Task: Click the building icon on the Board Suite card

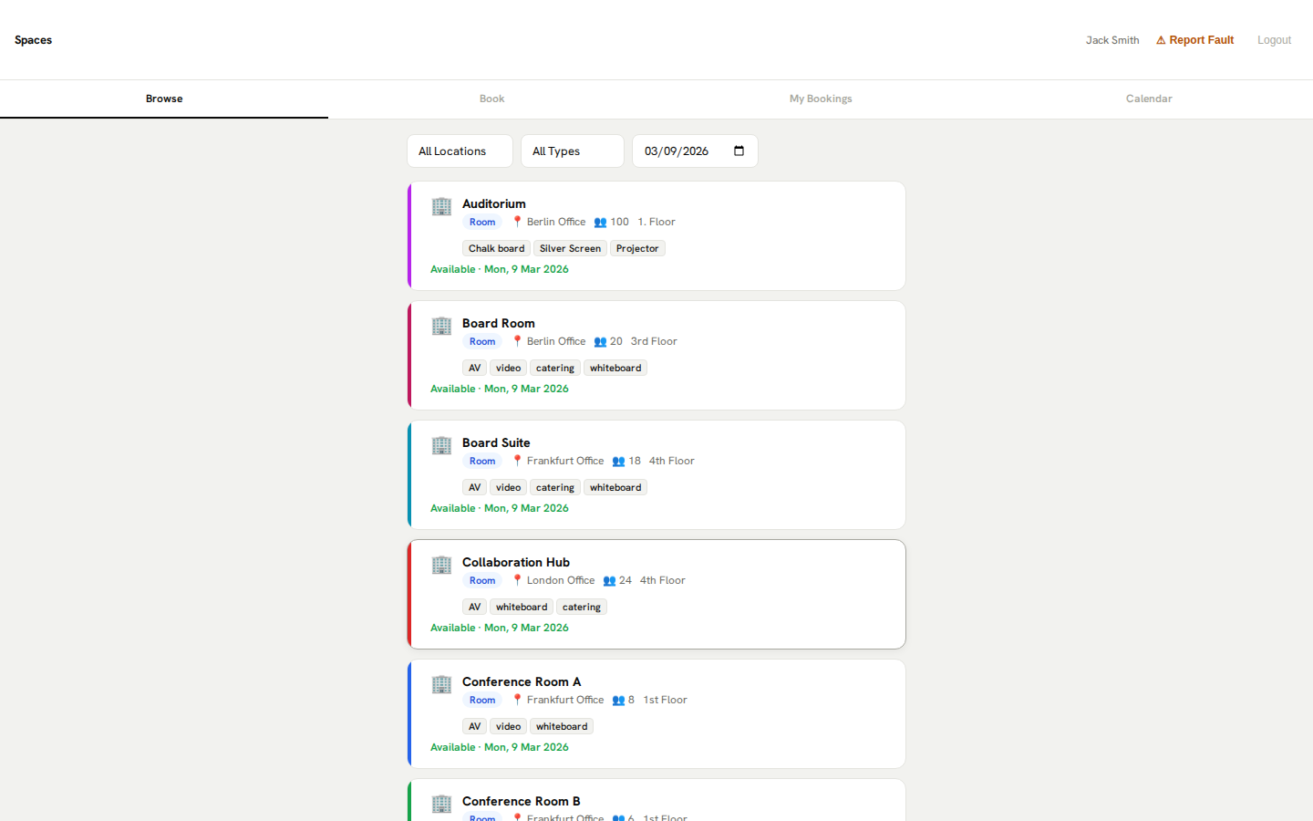Action: coord(441,446)
